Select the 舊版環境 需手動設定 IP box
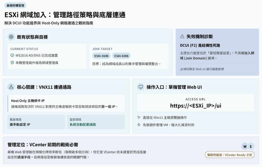The width and height of the screenshot is (262, 167). [36, 122]
